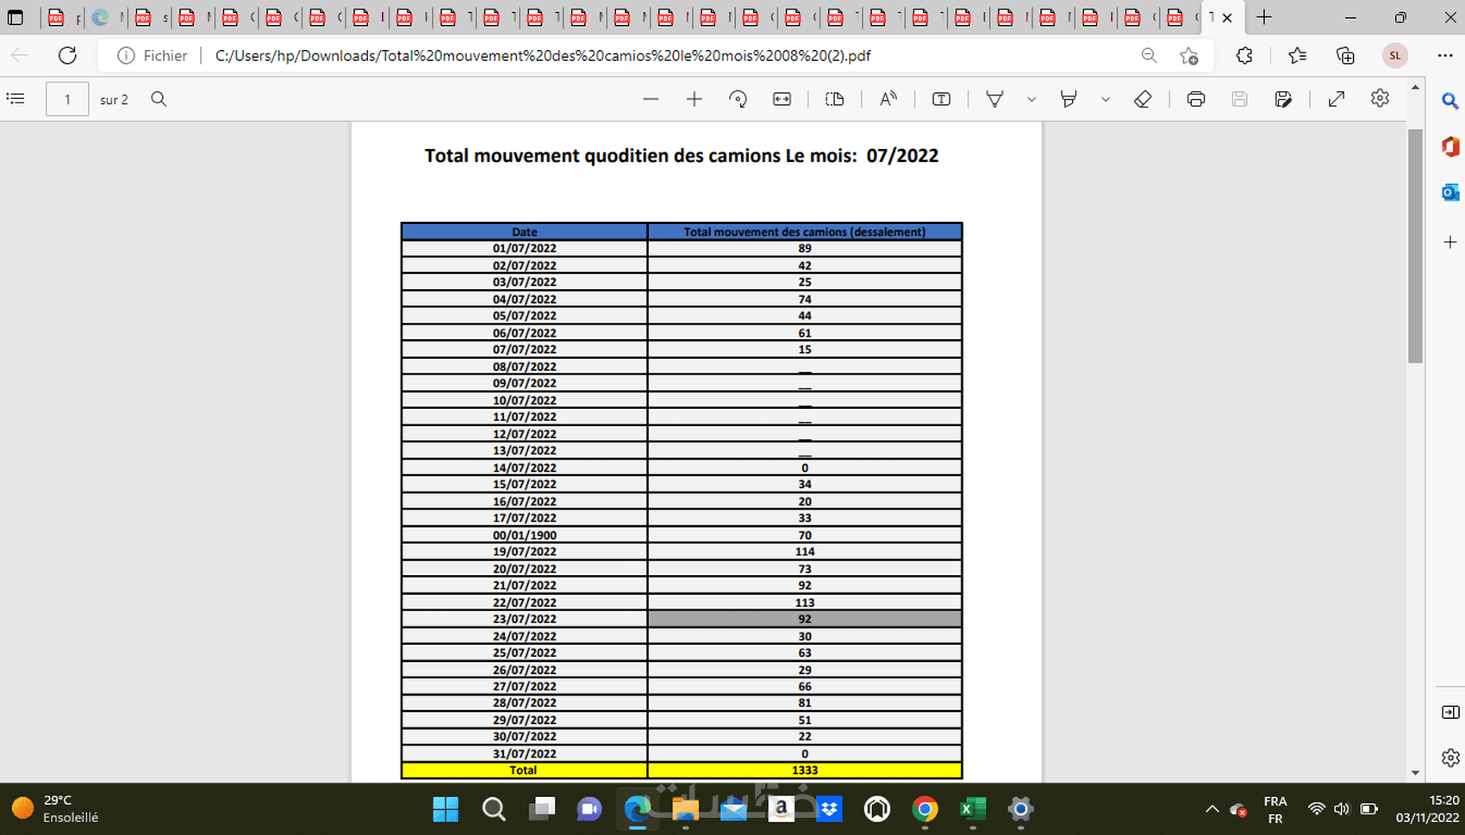Open the Windows Start menu
The width and height of the screenshot is (1465, 835).
[x=446, y=809]
